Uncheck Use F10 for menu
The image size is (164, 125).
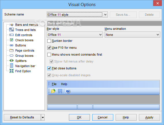[x=49, y=48]
